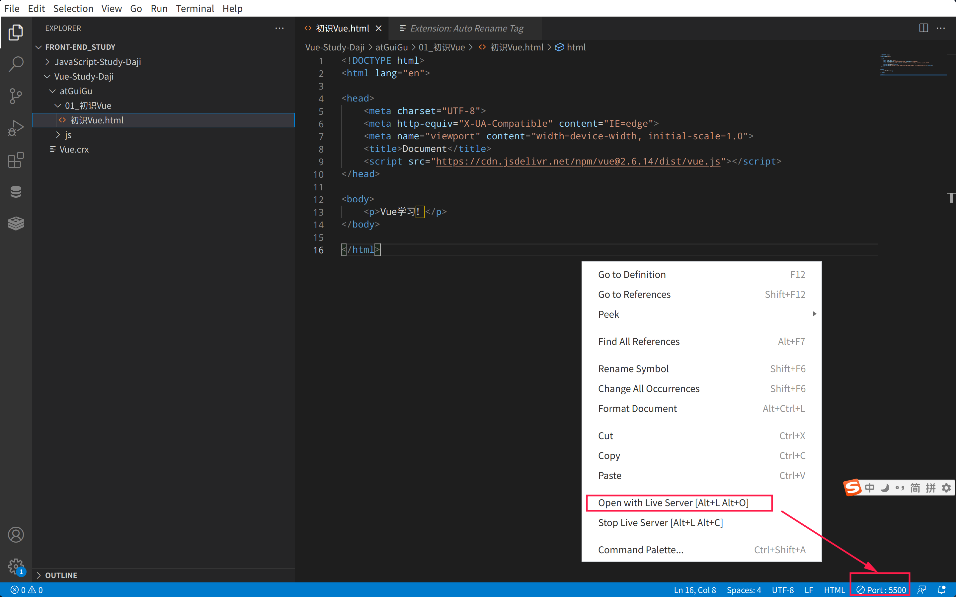The width and height of the screenshot is (956, 597).
Task: Collapse the FRONT-END_STUDY root folder
Action: coord(163,47)
